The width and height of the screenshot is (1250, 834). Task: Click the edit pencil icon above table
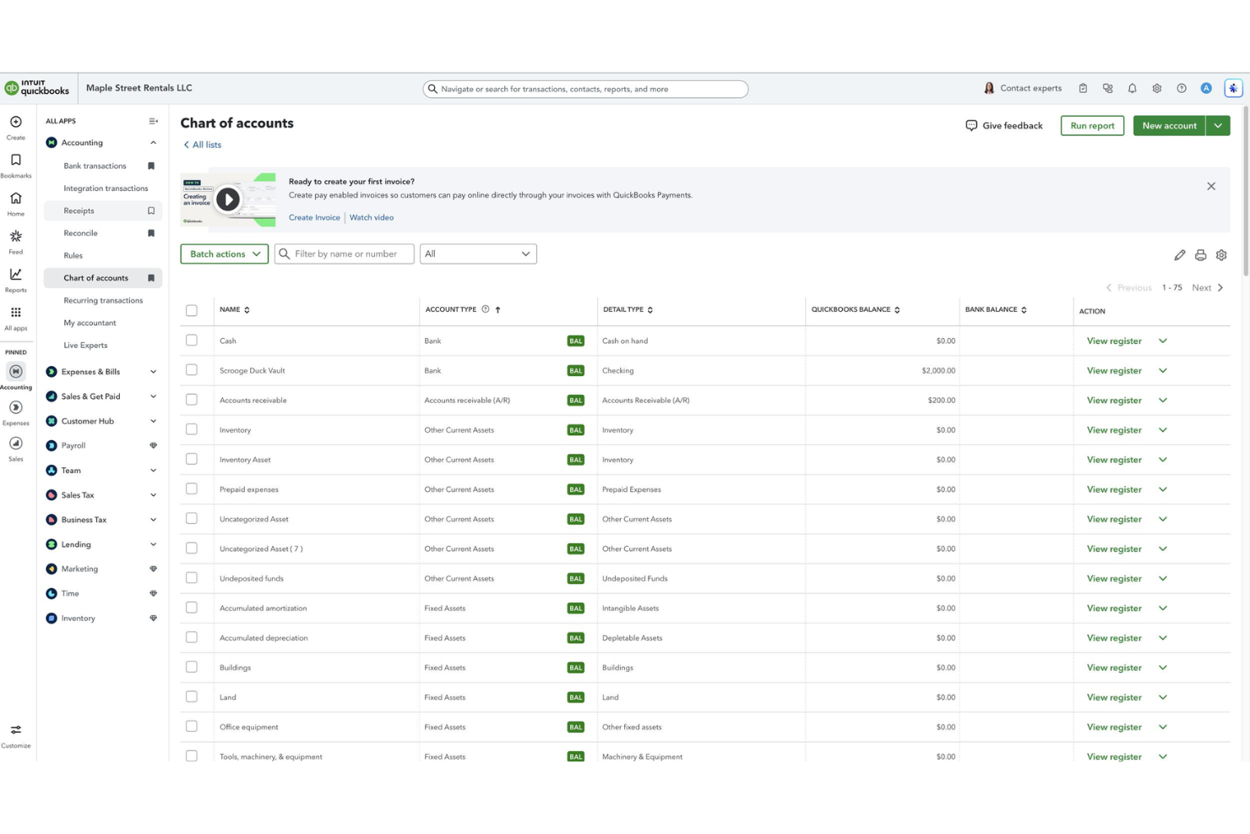click(1179, 254)
